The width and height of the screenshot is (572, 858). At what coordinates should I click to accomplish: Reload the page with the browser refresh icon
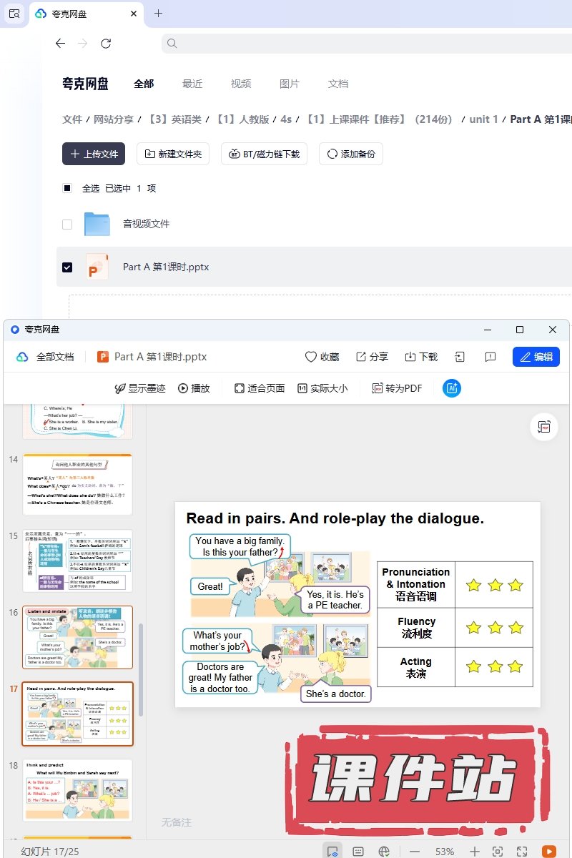[x=106, y=44]
